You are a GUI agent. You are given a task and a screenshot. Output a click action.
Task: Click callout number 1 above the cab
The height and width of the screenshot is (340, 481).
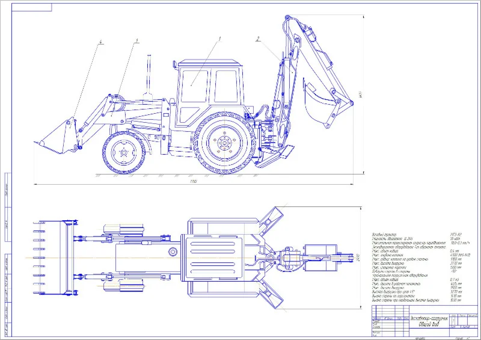pyautogui.click(x=219, y=39)
